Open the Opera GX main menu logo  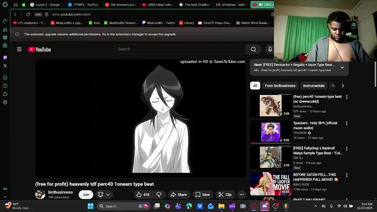coord(5,5)
